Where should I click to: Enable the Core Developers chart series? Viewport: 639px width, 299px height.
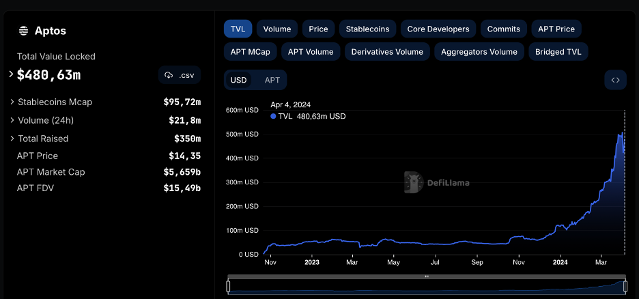[x=438, y=29]
